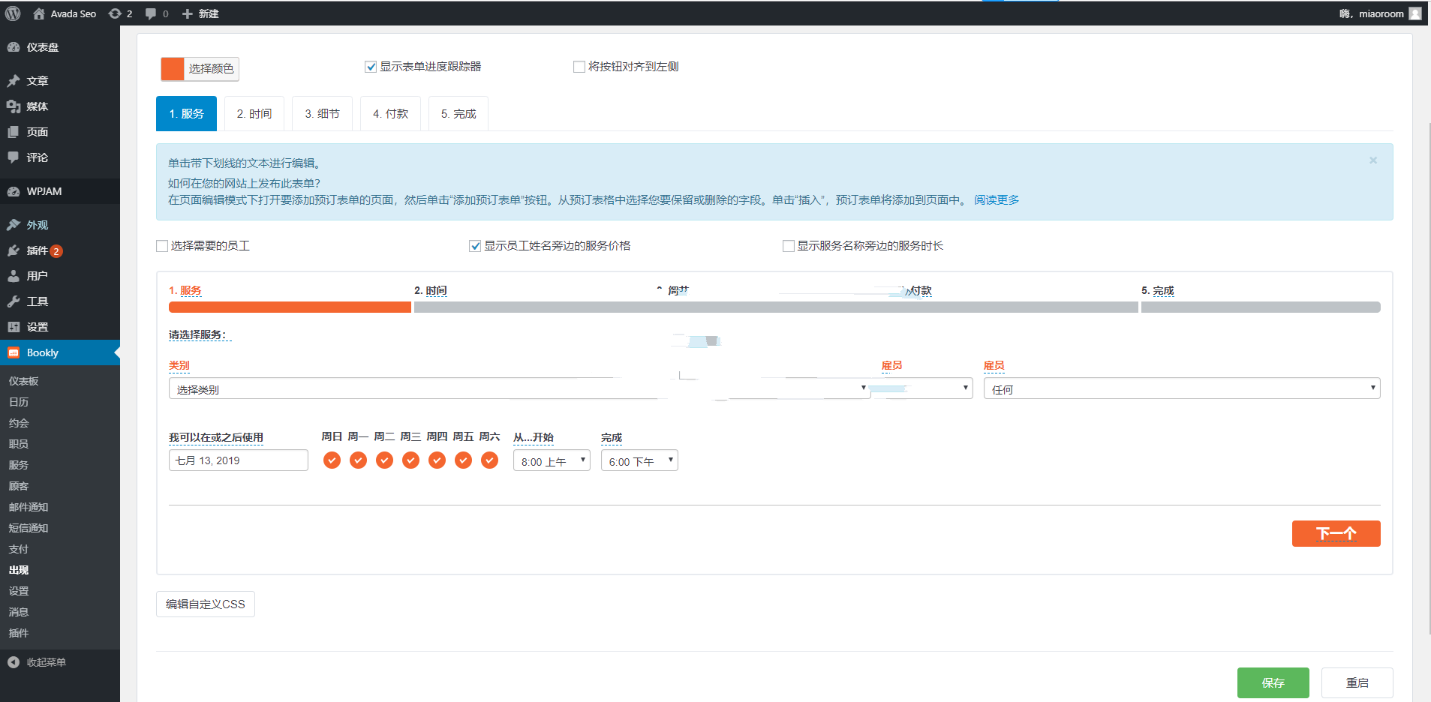The height and width of the screenshot is (702, 1431).
Task: Open the Plugins menu with plug icon
Action: point(14,250)
